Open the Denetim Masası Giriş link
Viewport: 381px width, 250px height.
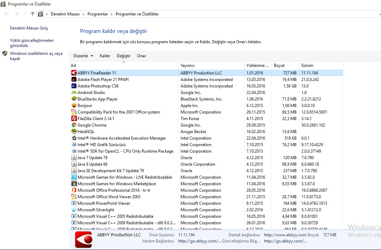click(29, 28)
